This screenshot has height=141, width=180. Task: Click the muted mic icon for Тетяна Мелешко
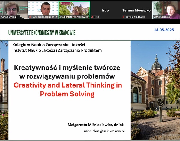click(124, 17)
